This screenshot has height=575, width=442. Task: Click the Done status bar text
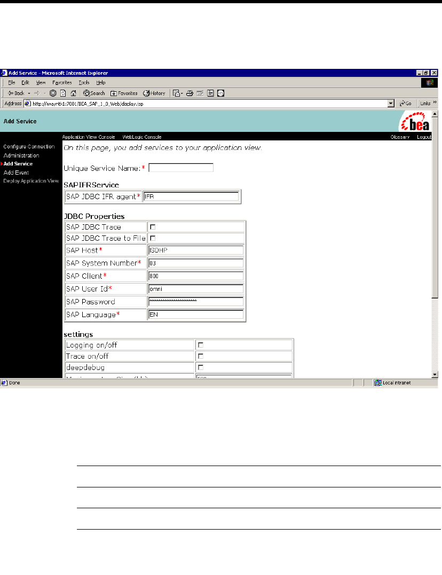[14, 383]
